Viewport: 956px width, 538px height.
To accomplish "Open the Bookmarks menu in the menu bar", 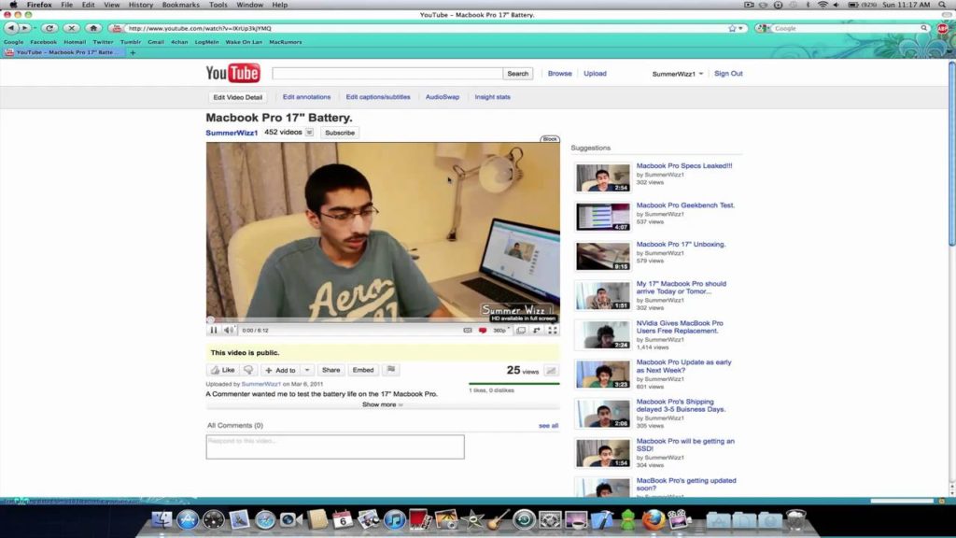I will coord(180,5).
